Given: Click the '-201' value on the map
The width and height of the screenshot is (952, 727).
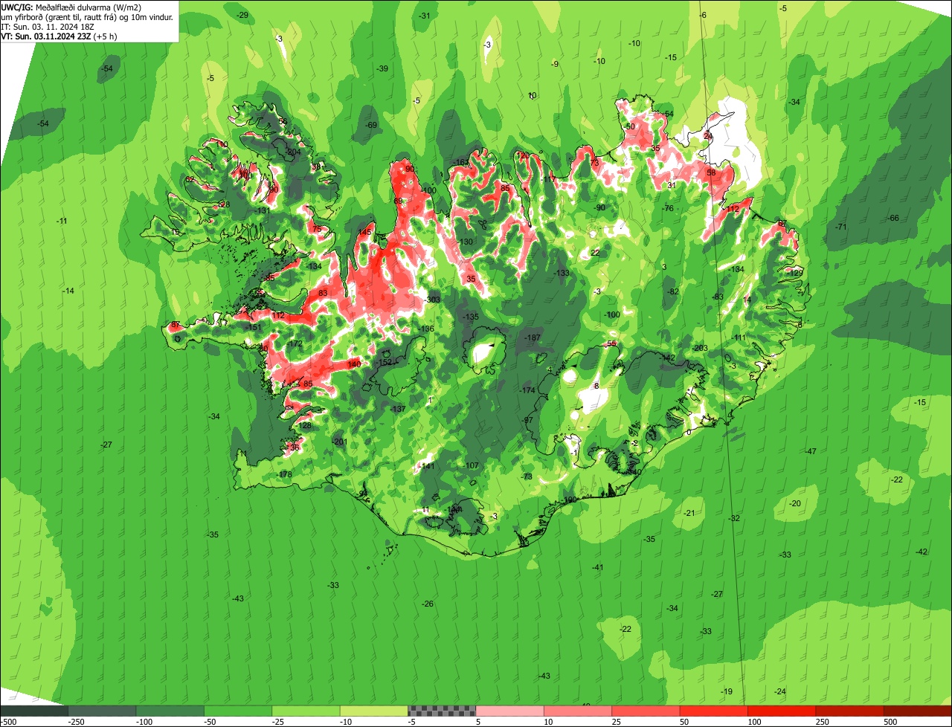Looking at the screenshot, I should click(x=339, y=442).
